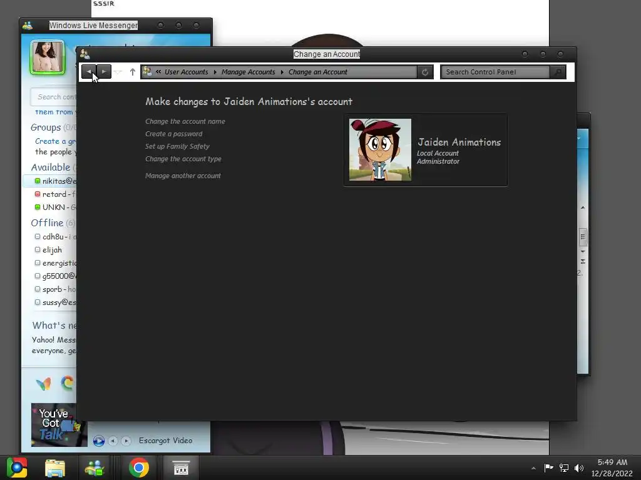Click the Up one level arrow
641x480 pixels.
coord(133,72)
